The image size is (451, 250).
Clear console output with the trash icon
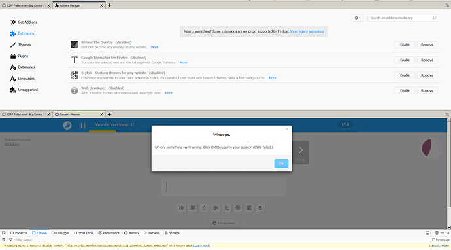point(4,240)
